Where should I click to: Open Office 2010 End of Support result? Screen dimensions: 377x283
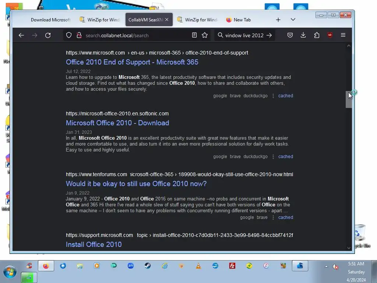pyautogui.click(x=132, y=62)
